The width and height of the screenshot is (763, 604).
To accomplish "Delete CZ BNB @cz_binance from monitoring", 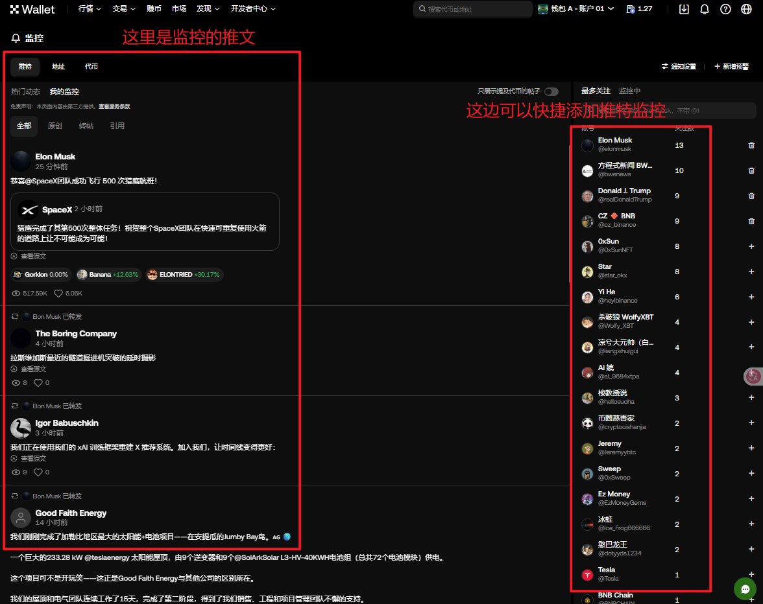I will click(x=751, y=221).
